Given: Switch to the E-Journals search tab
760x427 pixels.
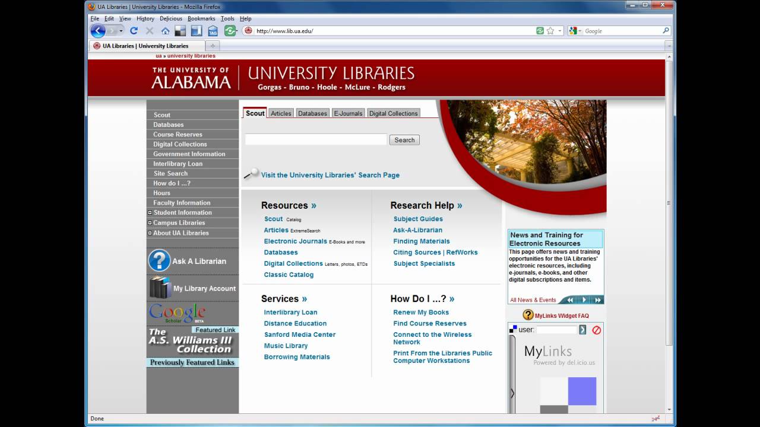Looking at the screenshot, I should [x=348, y=113].
